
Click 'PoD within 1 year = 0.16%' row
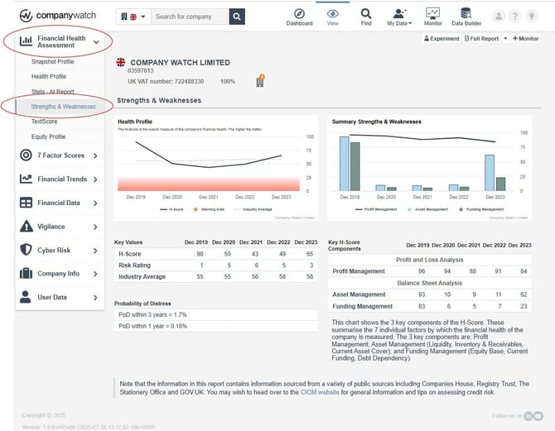(215, 326)
